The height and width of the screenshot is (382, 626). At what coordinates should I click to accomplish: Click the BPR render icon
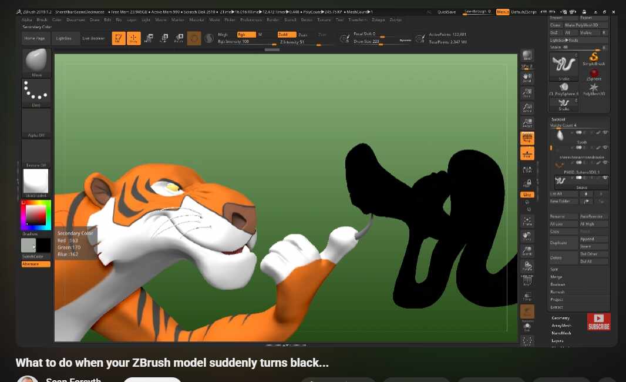[527, 56]
